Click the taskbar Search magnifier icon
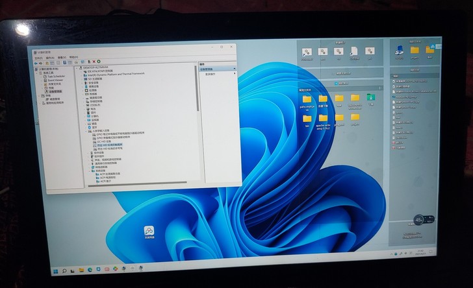 click(x=64, y=271)
